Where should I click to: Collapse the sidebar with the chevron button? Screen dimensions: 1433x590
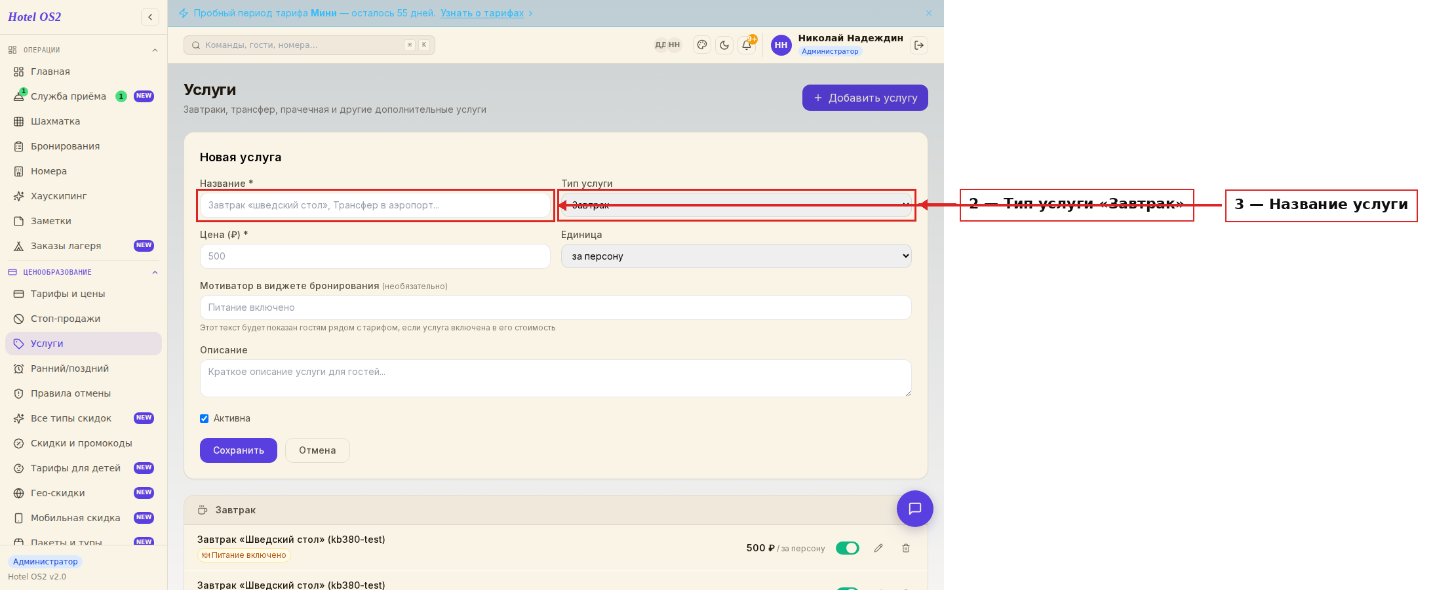(150, 17)
